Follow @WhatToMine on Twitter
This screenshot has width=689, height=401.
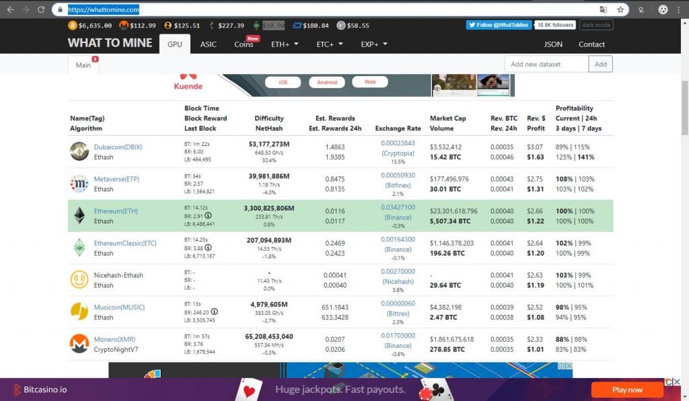(499, 25)
